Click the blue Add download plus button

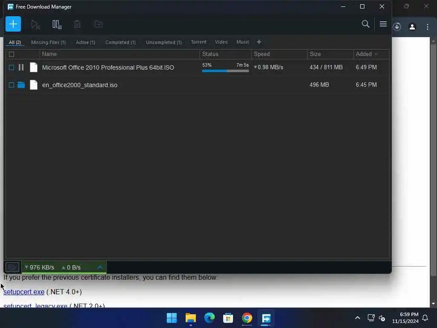point(13,24)
